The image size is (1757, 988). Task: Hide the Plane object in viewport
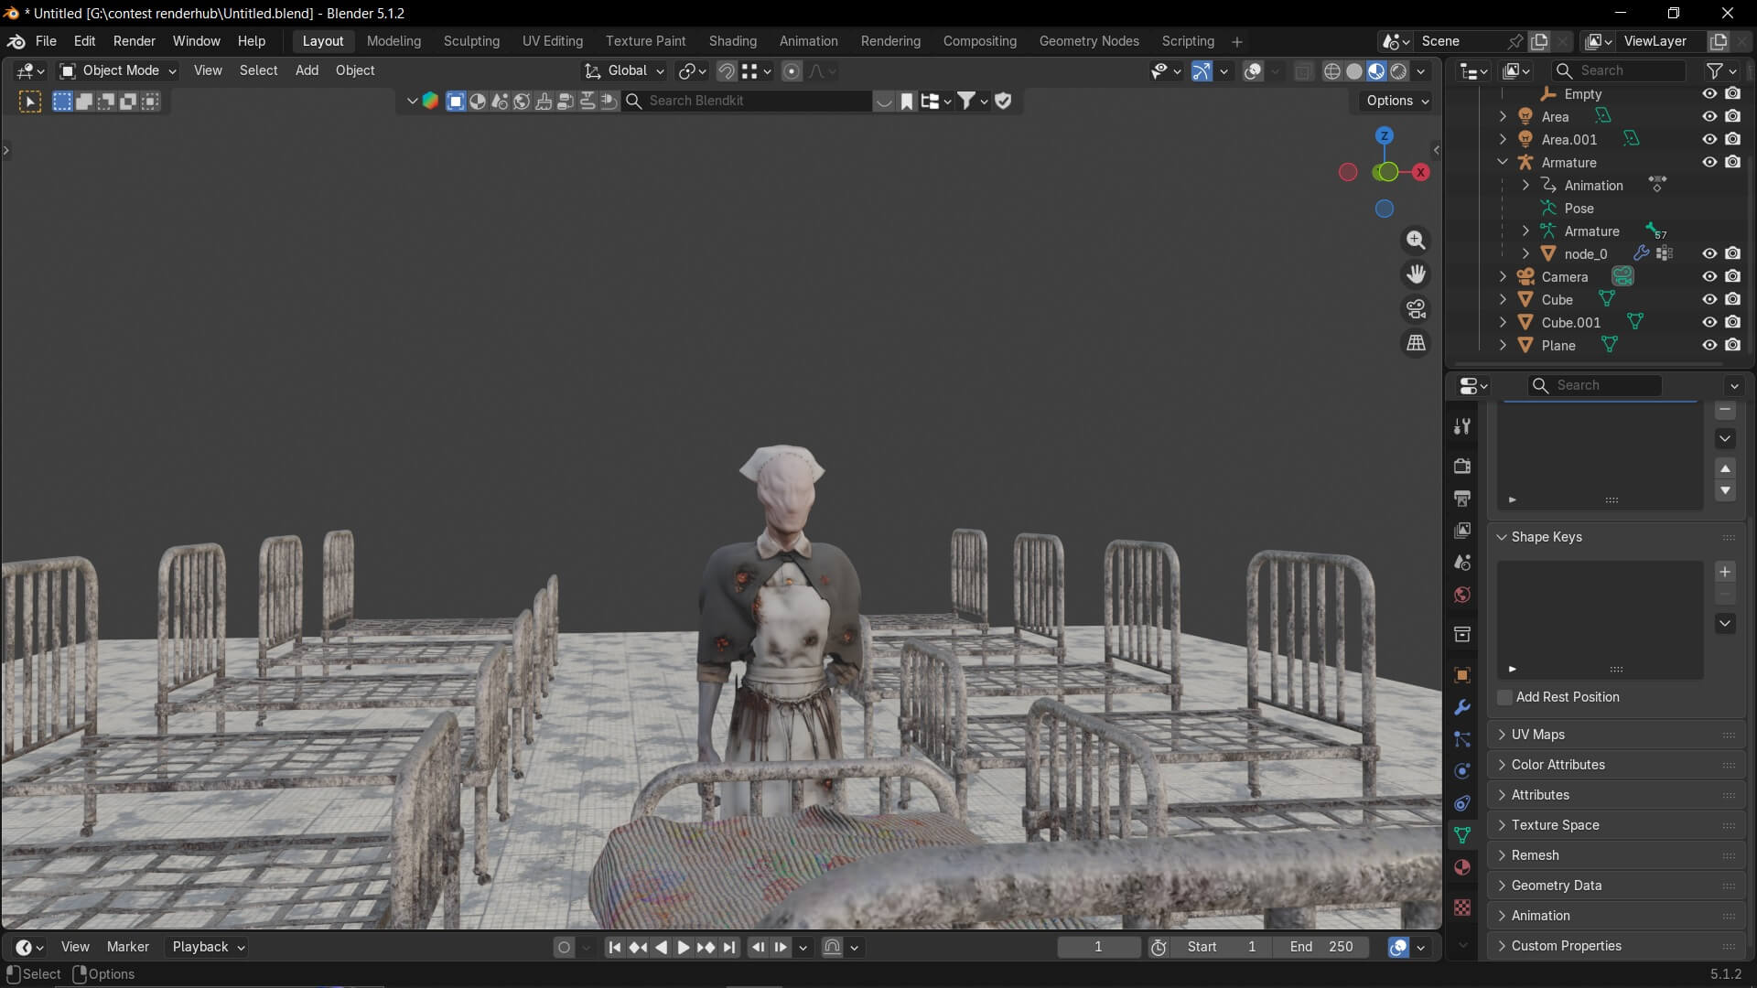[x=1708, y=345]
